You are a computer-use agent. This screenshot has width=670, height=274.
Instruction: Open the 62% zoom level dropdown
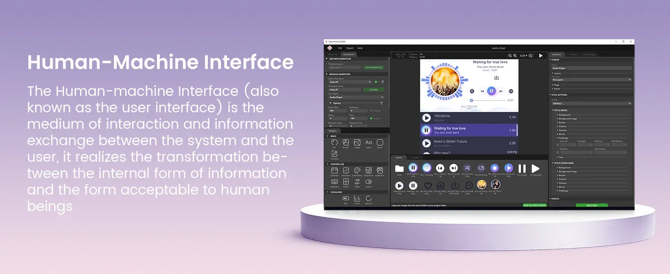tap(524, 56)
